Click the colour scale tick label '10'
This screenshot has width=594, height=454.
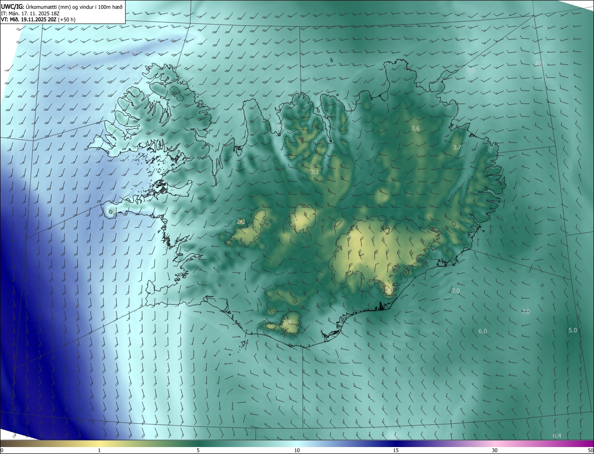point(297,451)
